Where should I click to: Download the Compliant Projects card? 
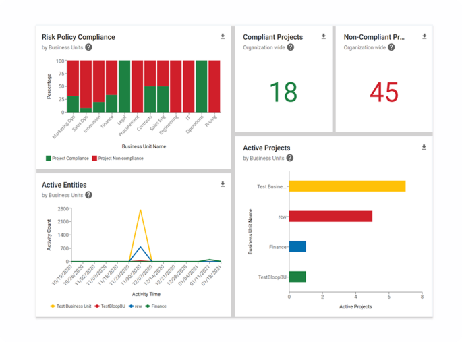(x=324, y=36)
